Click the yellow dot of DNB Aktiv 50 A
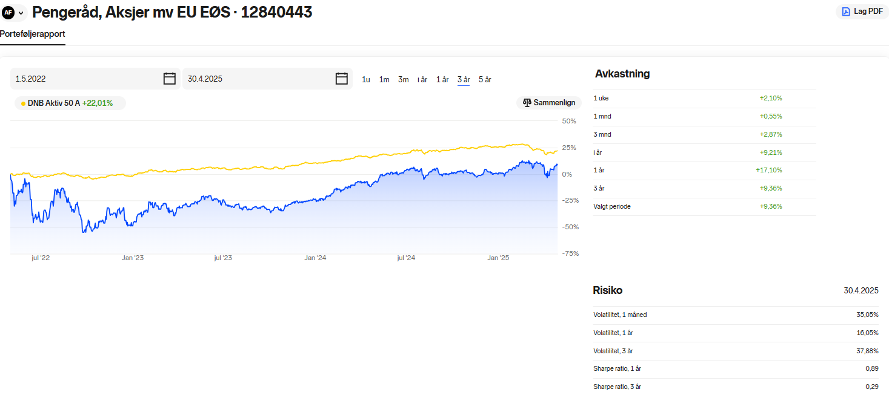 23,103
